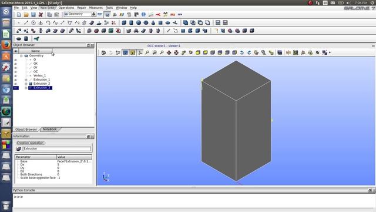Toggle the highlighted yellow preselection button
Screen dimensions: 376x212
click(133, 52)
